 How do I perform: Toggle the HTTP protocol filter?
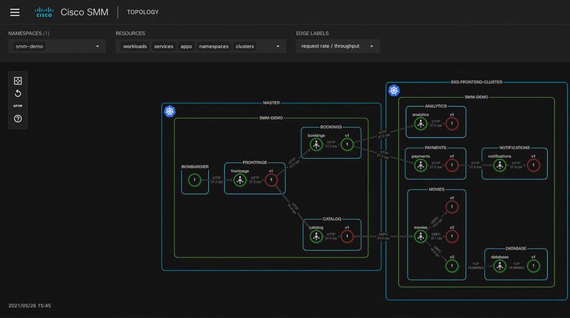coord(18,106)
